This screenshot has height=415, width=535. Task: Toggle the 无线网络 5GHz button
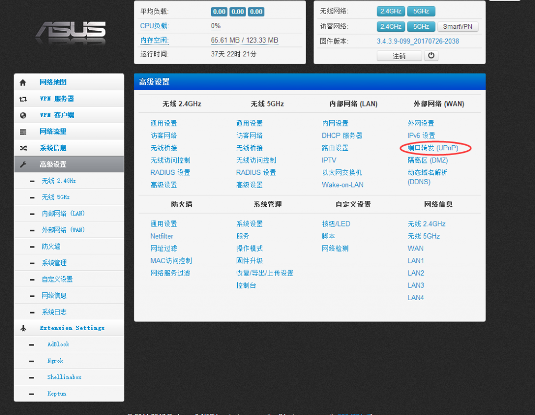tap(421, 11)
